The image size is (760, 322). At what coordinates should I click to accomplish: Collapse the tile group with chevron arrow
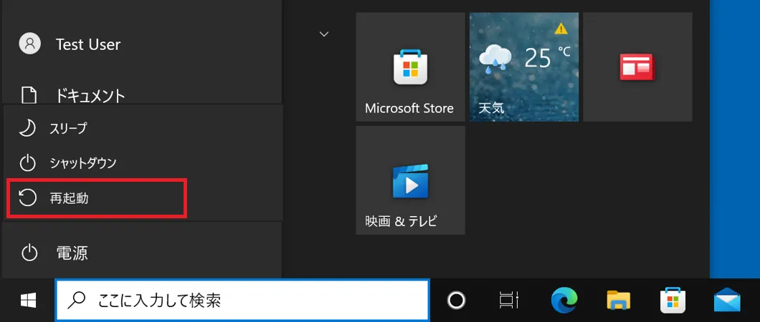click(324, 34)
